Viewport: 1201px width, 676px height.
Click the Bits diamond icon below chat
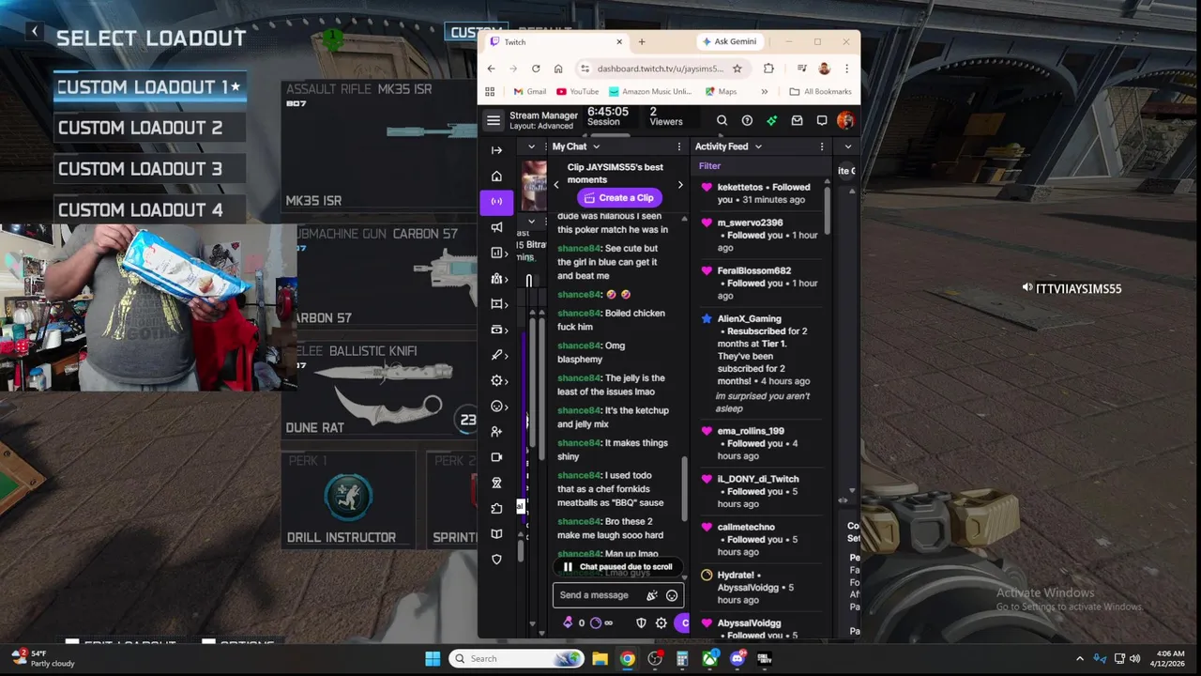tap(568, 622)
